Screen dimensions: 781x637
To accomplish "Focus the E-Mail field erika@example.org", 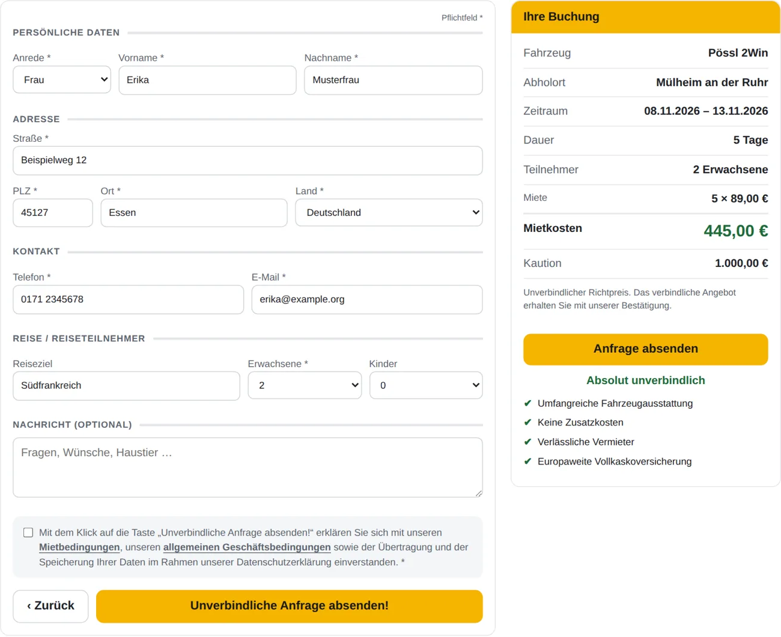I will [x=367, y=299].
